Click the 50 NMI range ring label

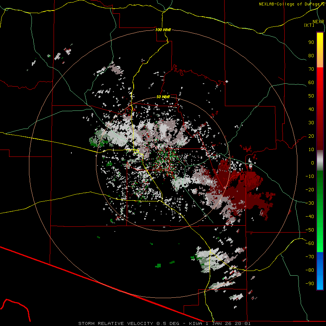pyautogui.click(x=163, y=97)
